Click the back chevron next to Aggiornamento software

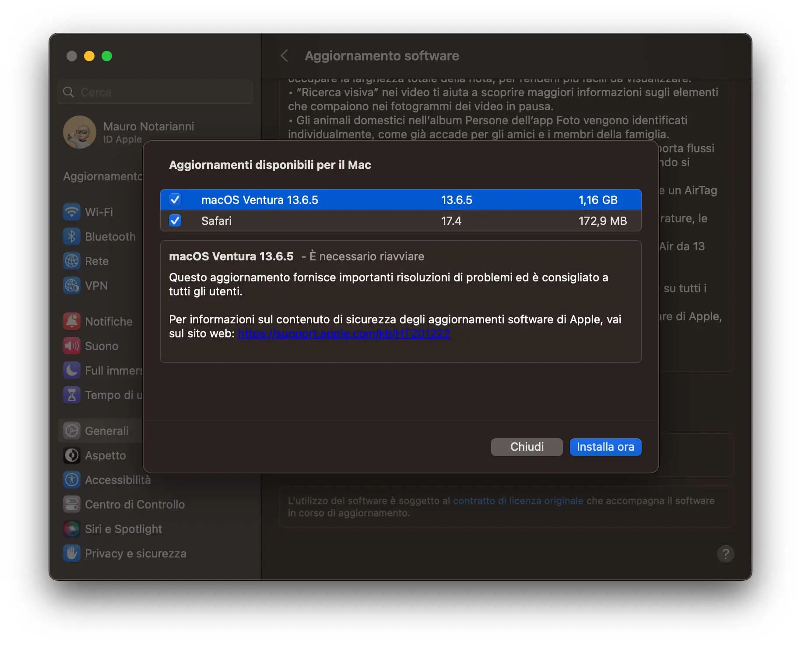tap(285, 56)
